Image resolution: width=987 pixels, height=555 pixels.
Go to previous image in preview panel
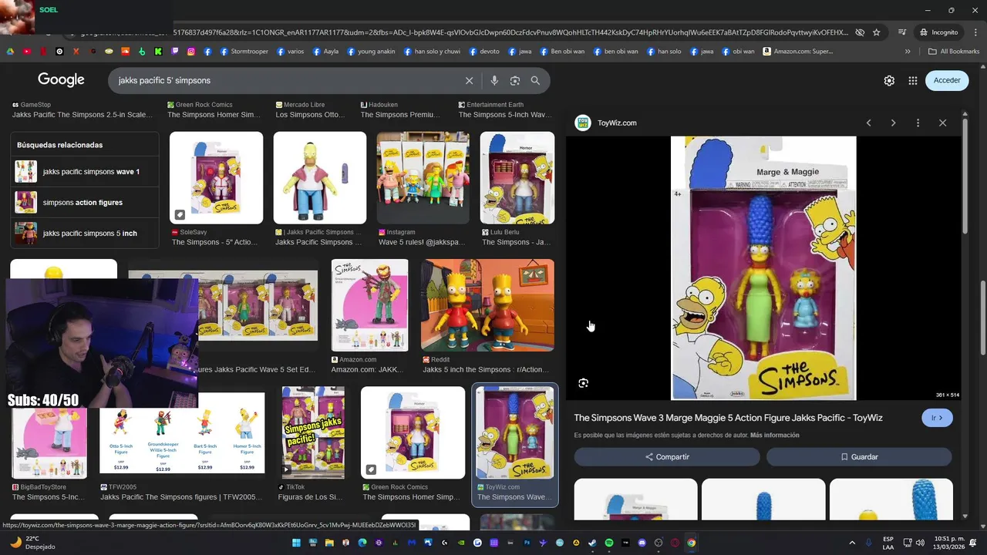pyautogui.click(x=868, y=123)
